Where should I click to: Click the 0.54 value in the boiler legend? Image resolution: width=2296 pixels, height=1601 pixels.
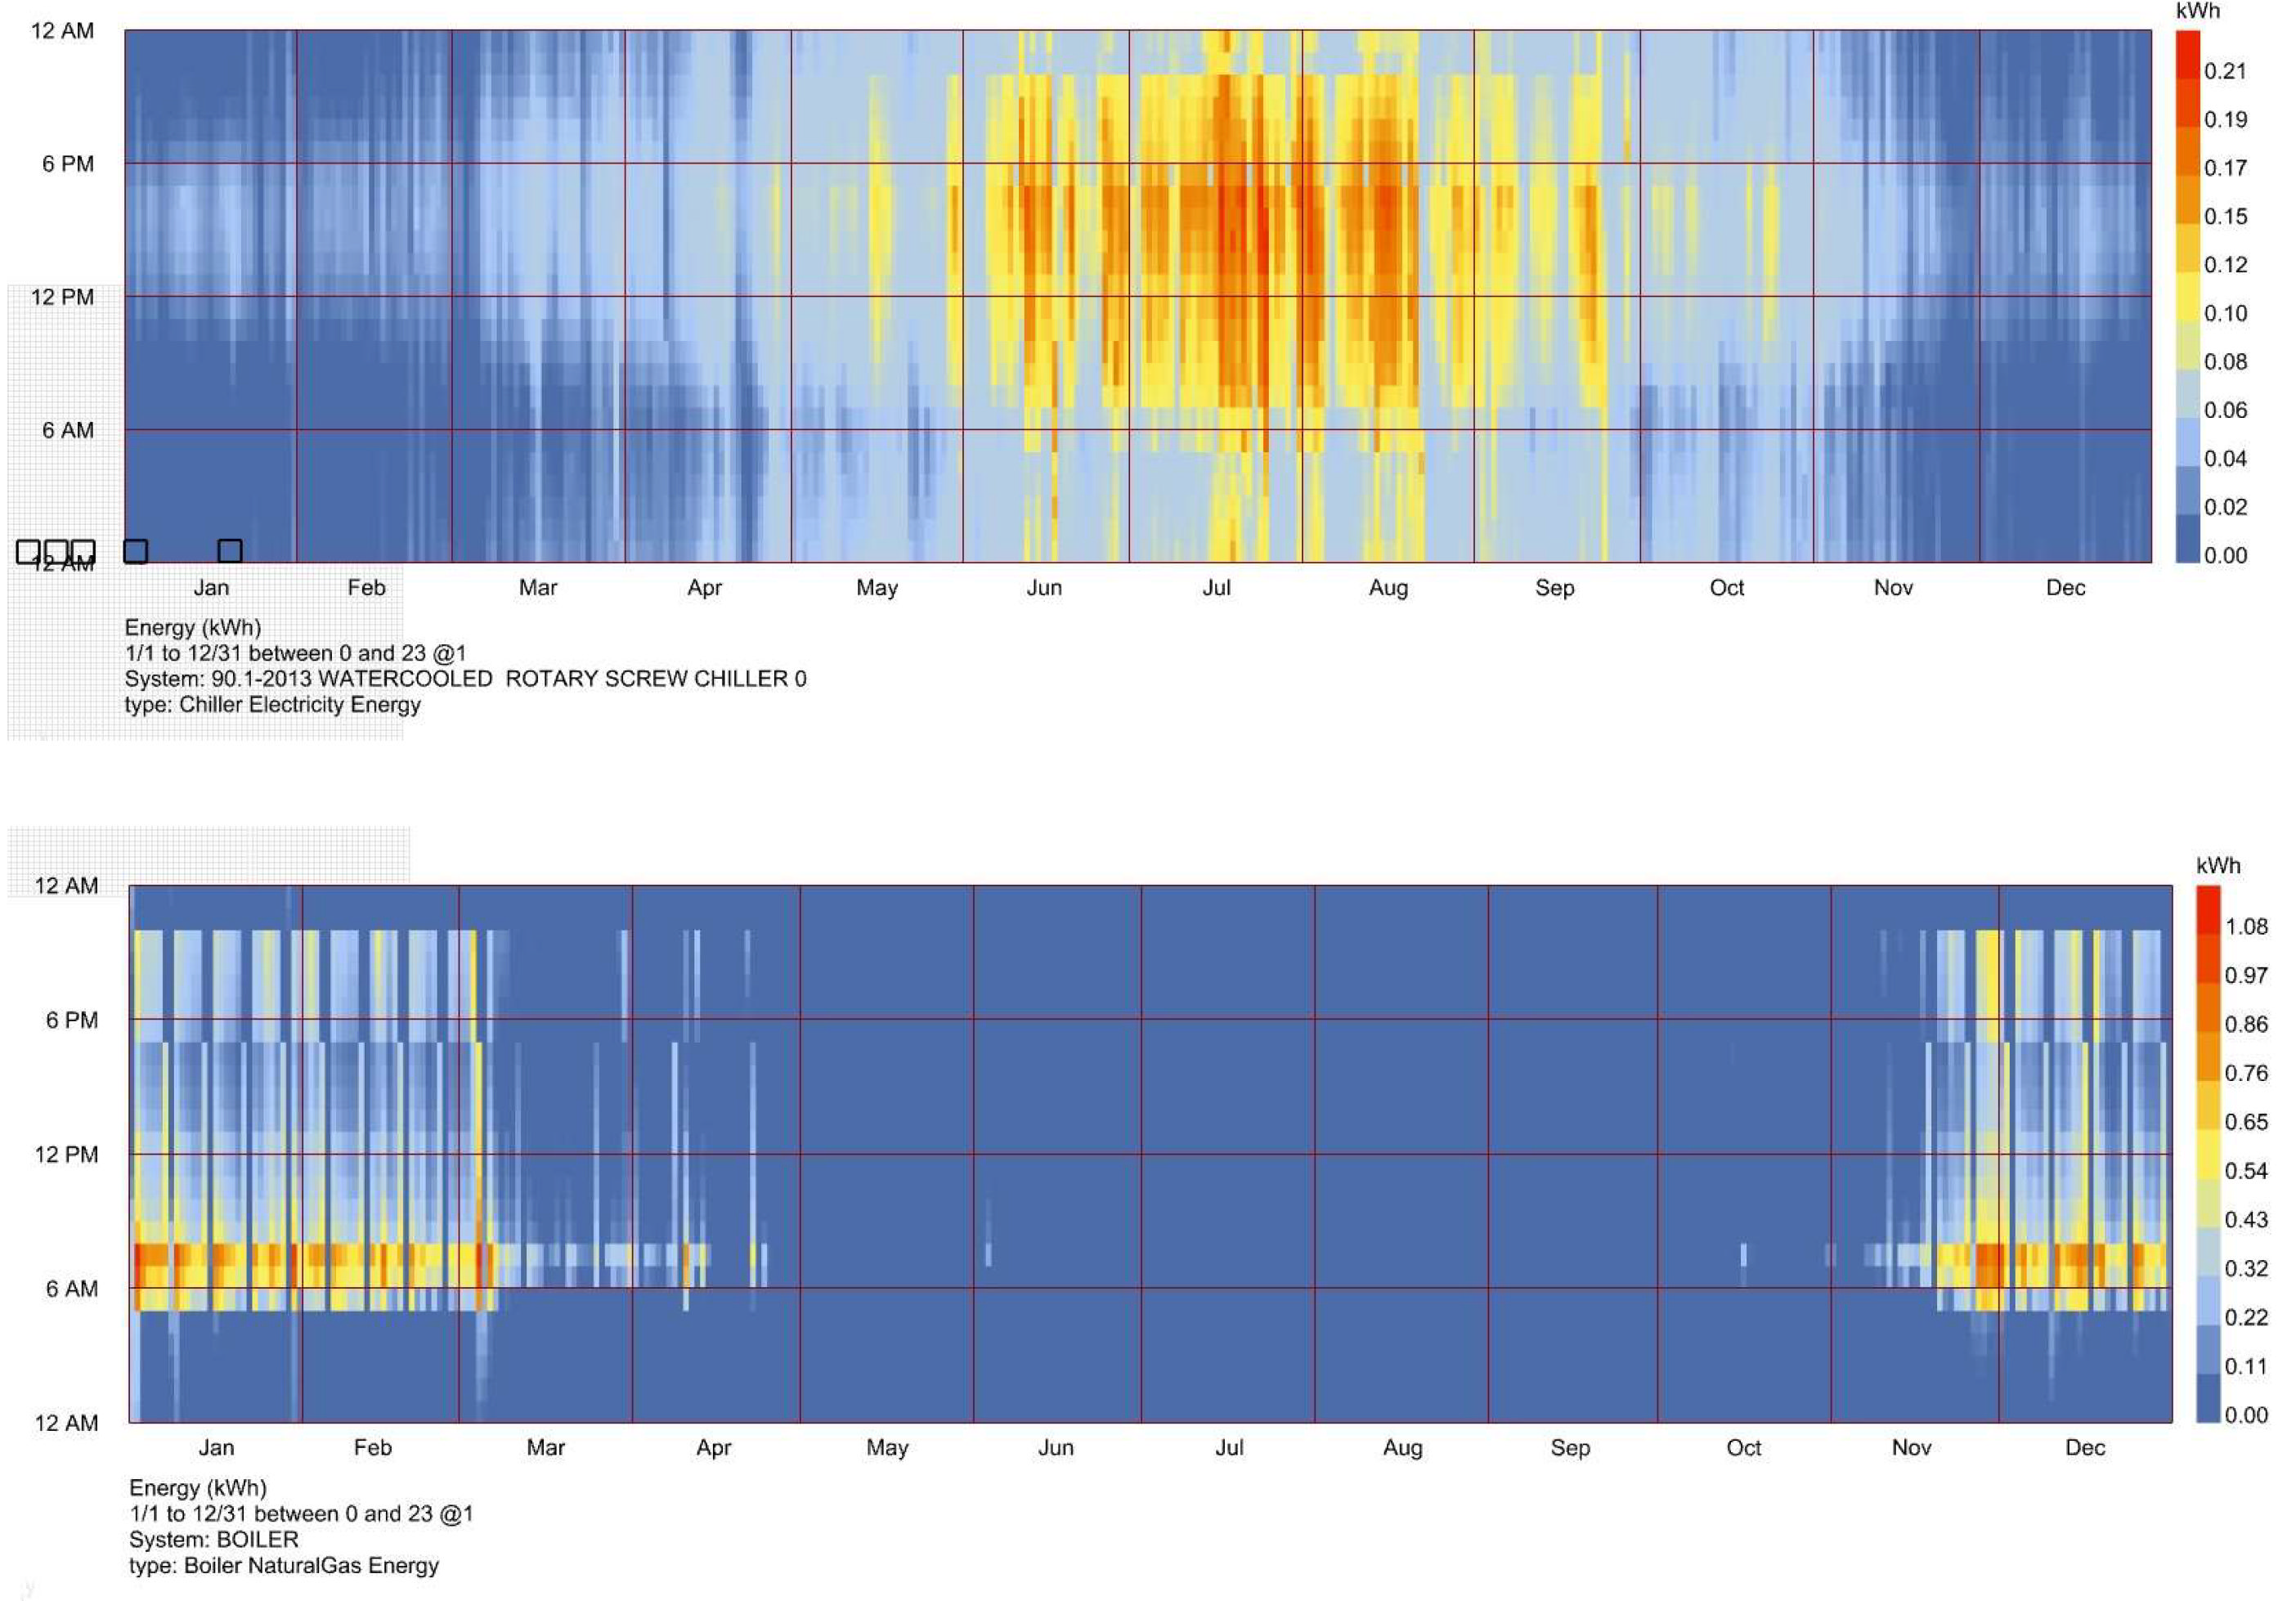tap(2246, 1171)
